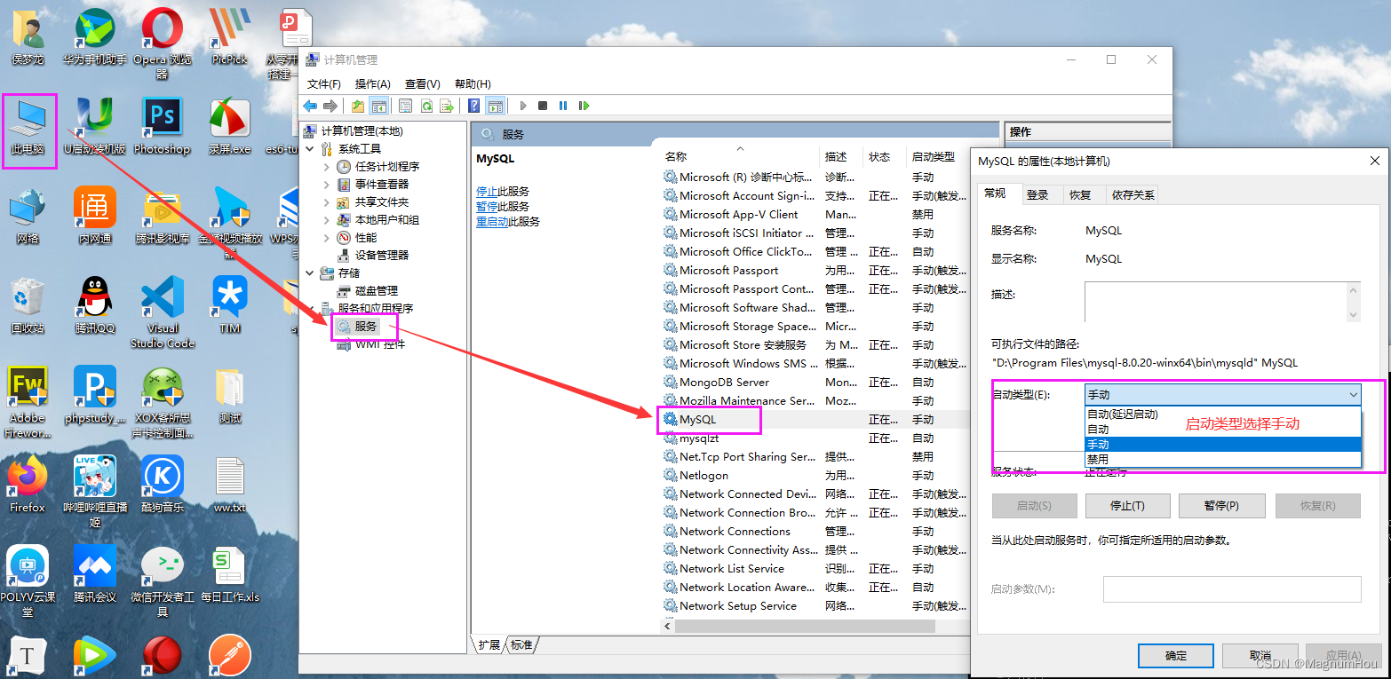Switch to the 标准 tab below services list
This screenshot has width=1391, height=679.
pos(521,645)
